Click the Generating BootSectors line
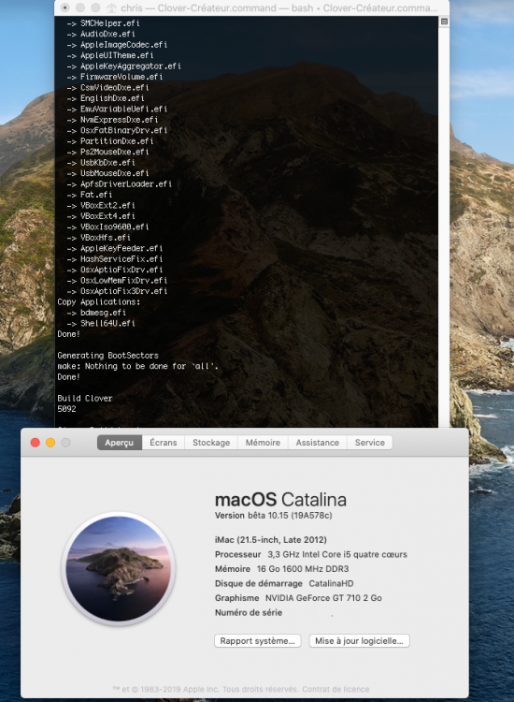Screen dimensions: 514x702 tap(108, 356)
